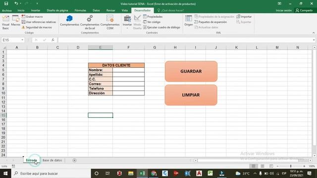Open the Complementos add-ins

coord(69,21)
